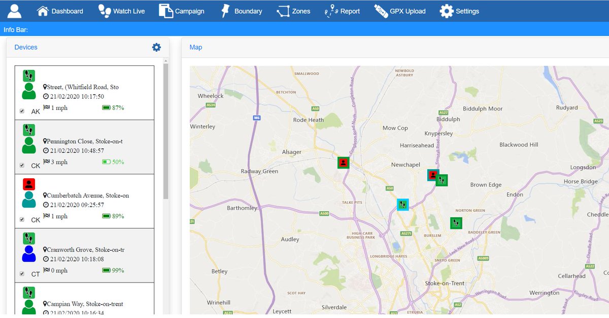Screen dimensions: 609x318
Task: Select address 'Cumberbatch Avenue, Stoke-on'
Action: (88, 195)
